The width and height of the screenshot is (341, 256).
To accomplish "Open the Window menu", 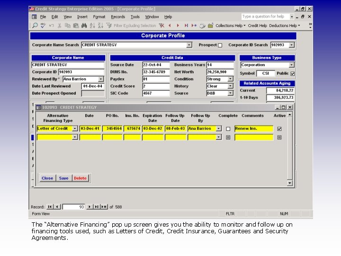I will click(x=152, y=17).
